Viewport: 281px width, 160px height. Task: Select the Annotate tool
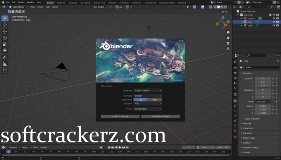click(5, 58)
